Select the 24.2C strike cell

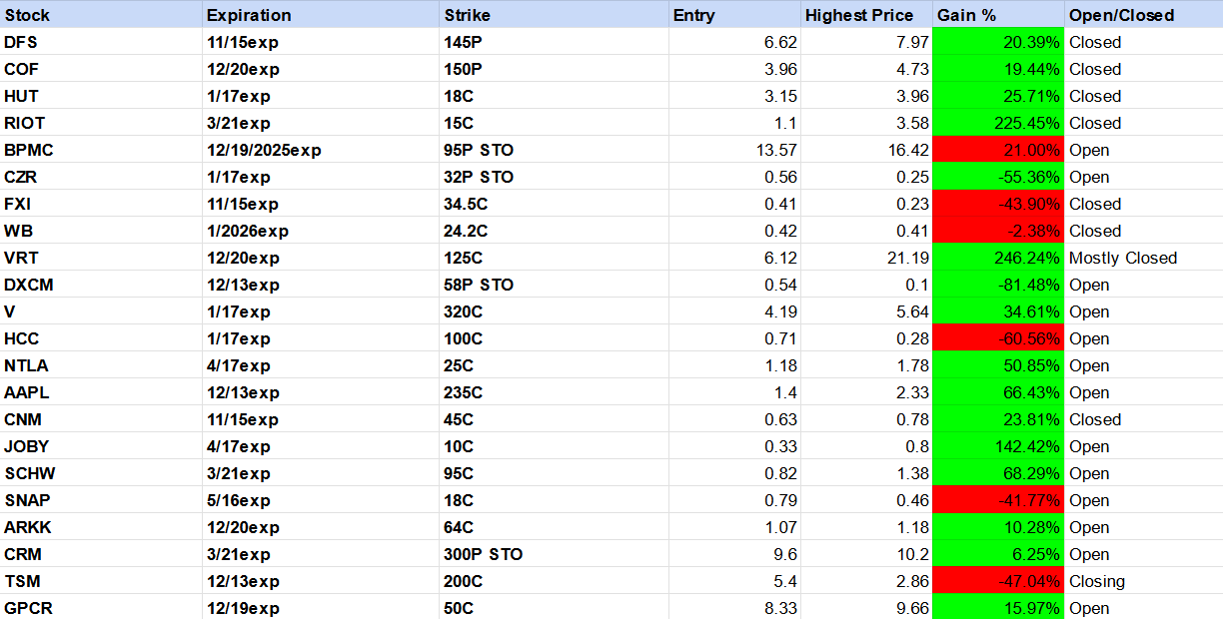[555, 231]
